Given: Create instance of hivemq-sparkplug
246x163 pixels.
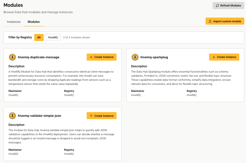Looking at the screenshot, I should tap(224, 57).
